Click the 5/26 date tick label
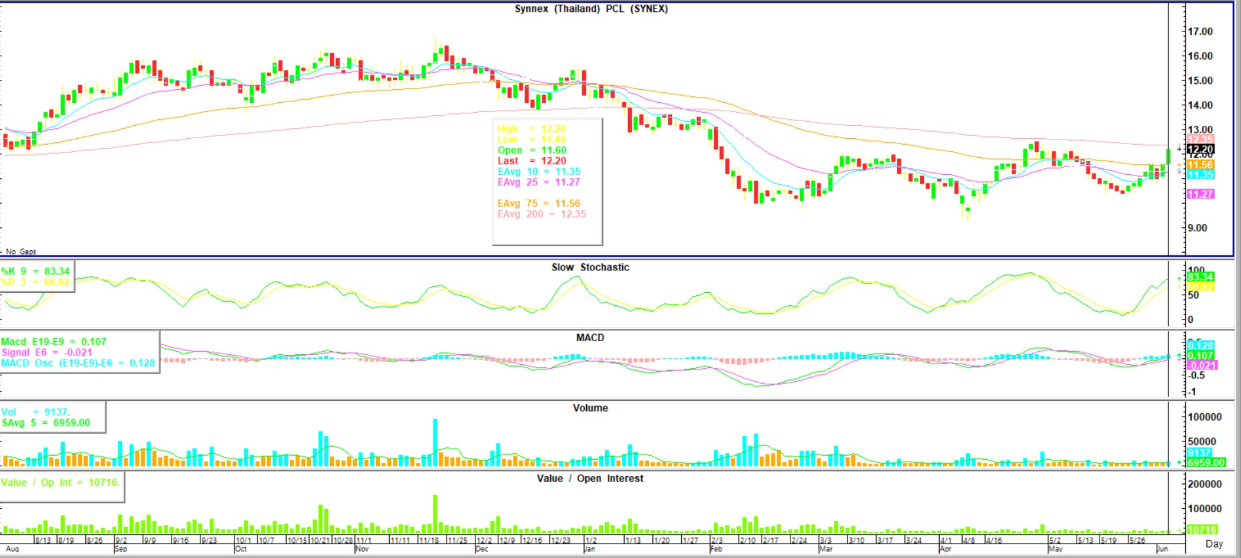The height and width of the screenshot is (558, 1241). 1137,540
